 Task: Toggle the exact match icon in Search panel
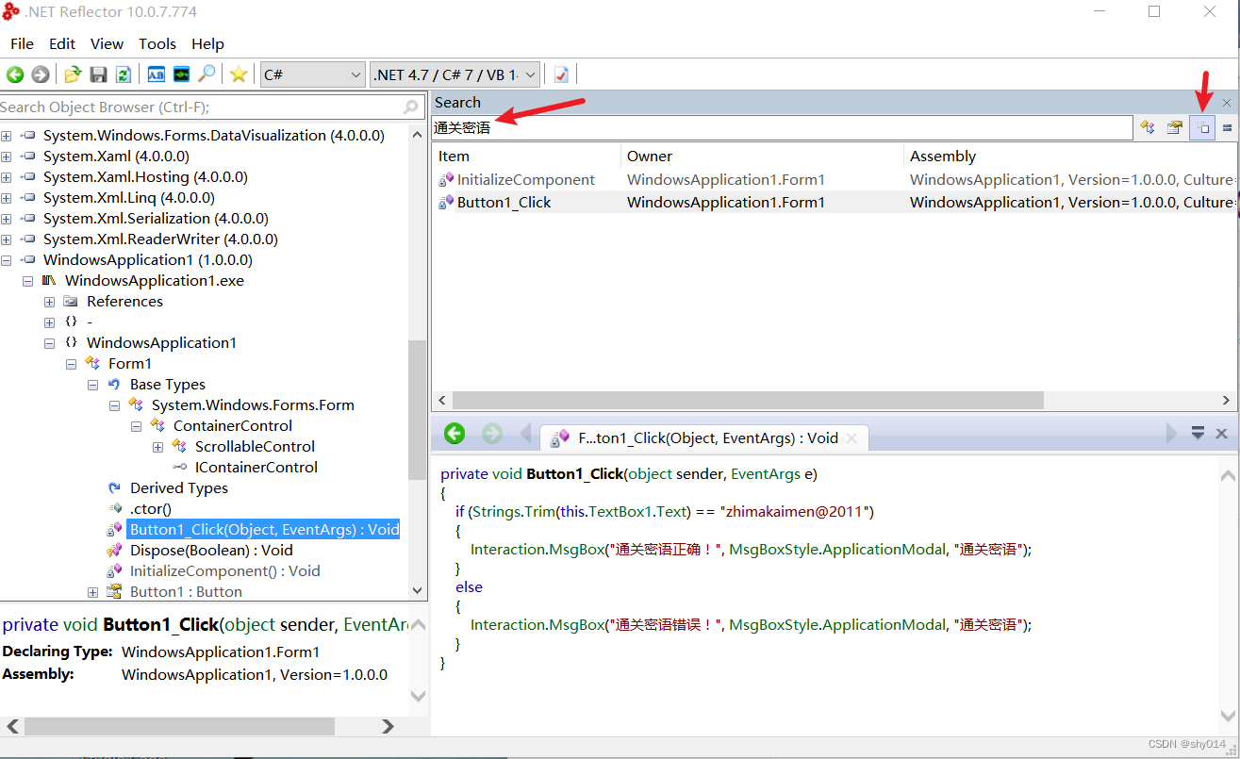(x=1228, y=127)
